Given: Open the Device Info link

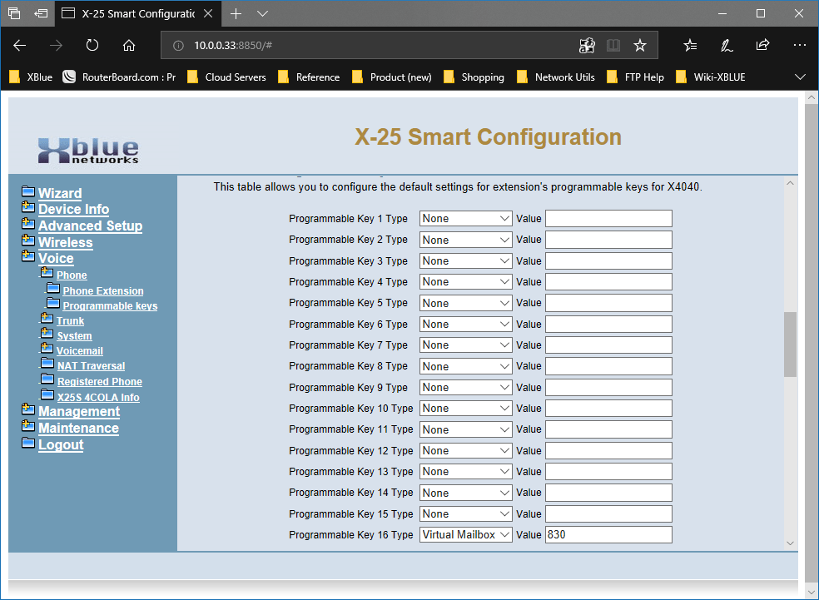Looking at the screenshot, I should (x=73, y=210).
